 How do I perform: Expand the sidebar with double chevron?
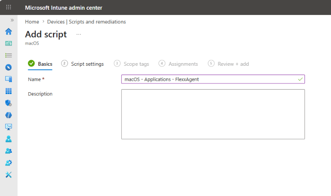click(12, 20)
